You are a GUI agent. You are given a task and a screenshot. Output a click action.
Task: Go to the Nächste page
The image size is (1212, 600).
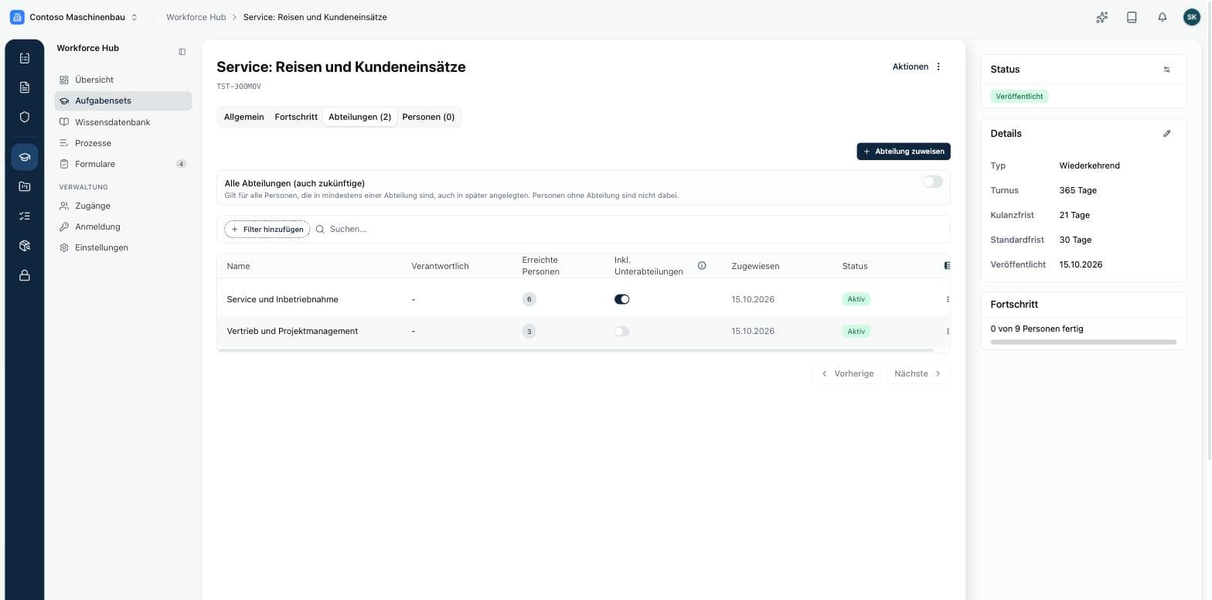pyautogui.click(x=918, y=373)
